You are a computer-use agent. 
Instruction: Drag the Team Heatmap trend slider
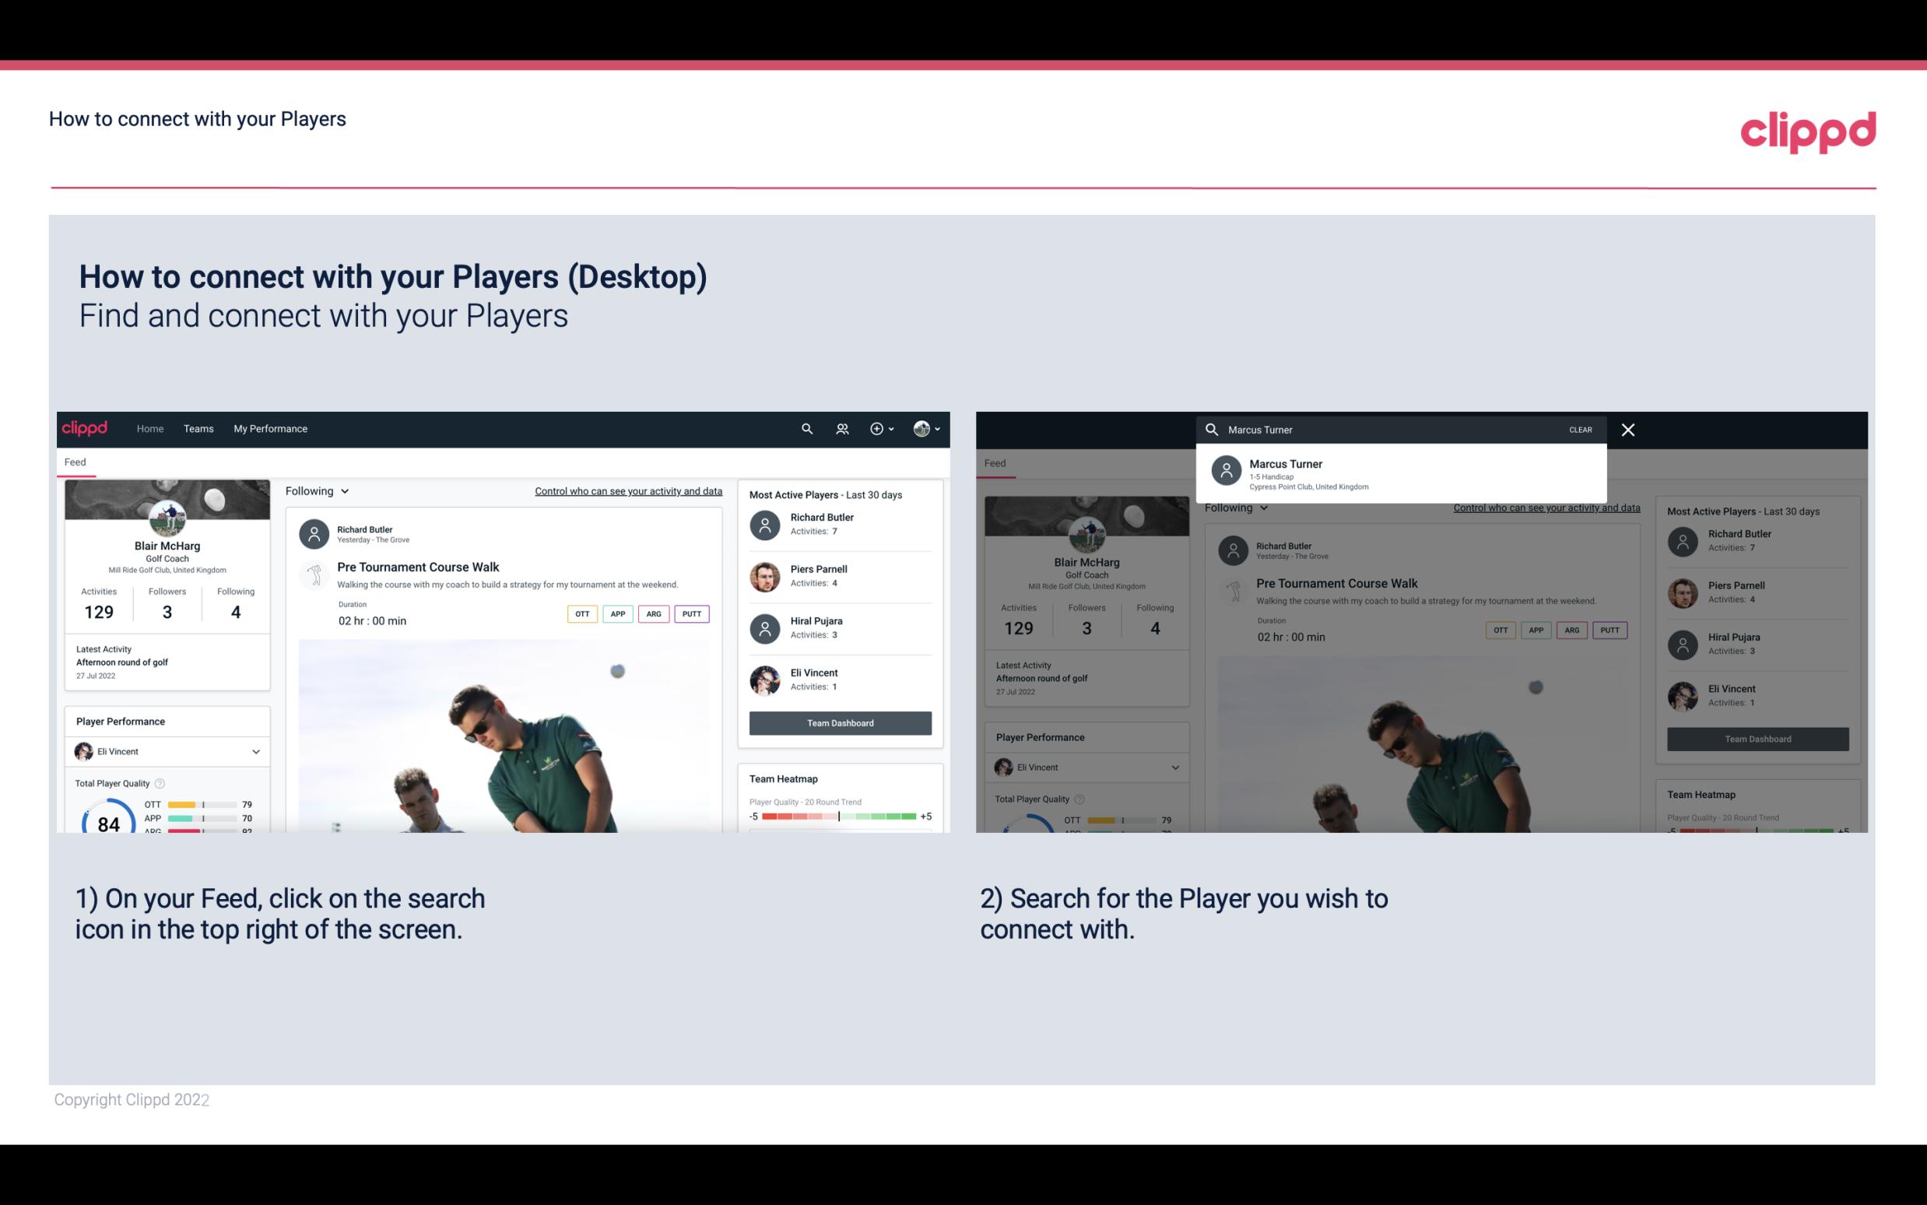(x=838, y=817)
